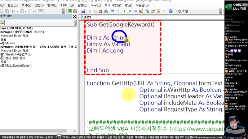Screen dimensions: 248x139
Task: Close the Project Explorer panel
Action: coord(74,16)
